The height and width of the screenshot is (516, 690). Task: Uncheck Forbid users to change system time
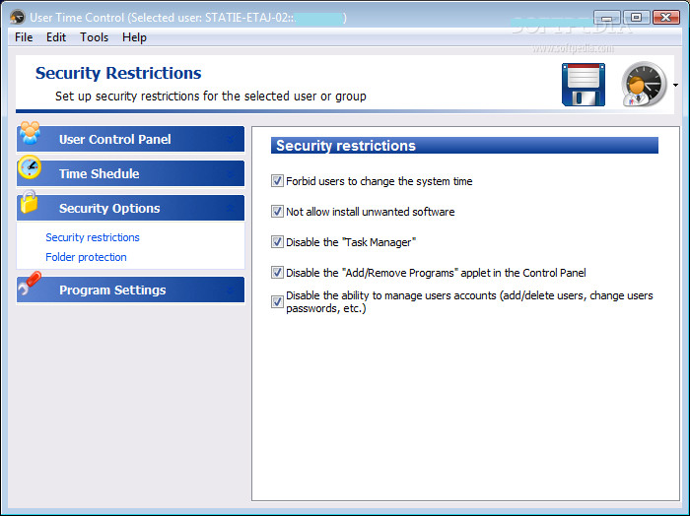point(277,181)
